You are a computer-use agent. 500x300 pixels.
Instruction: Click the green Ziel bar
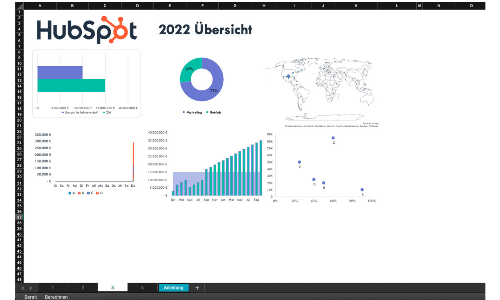(x=71, y=85)
